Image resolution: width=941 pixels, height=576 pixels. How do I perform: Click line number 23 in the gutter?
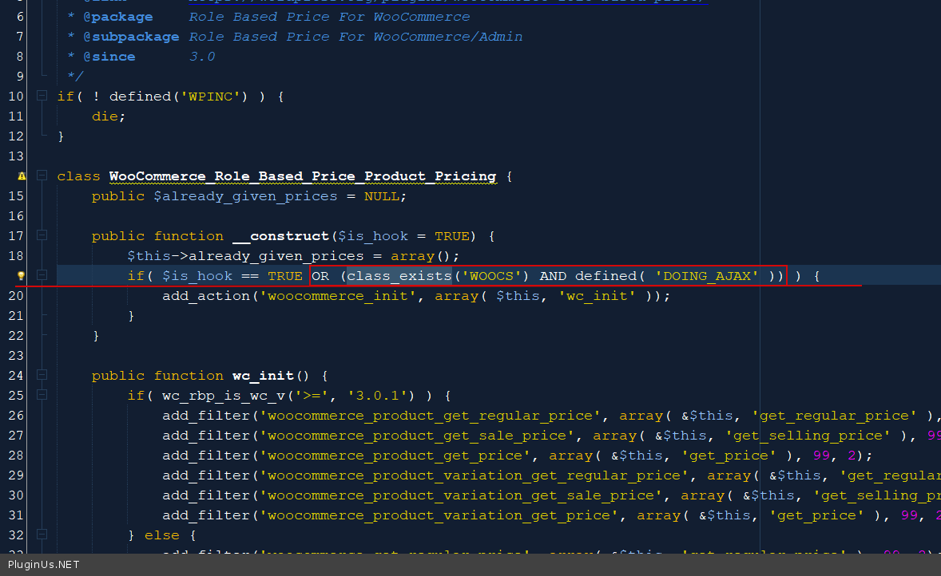point(16,356)
